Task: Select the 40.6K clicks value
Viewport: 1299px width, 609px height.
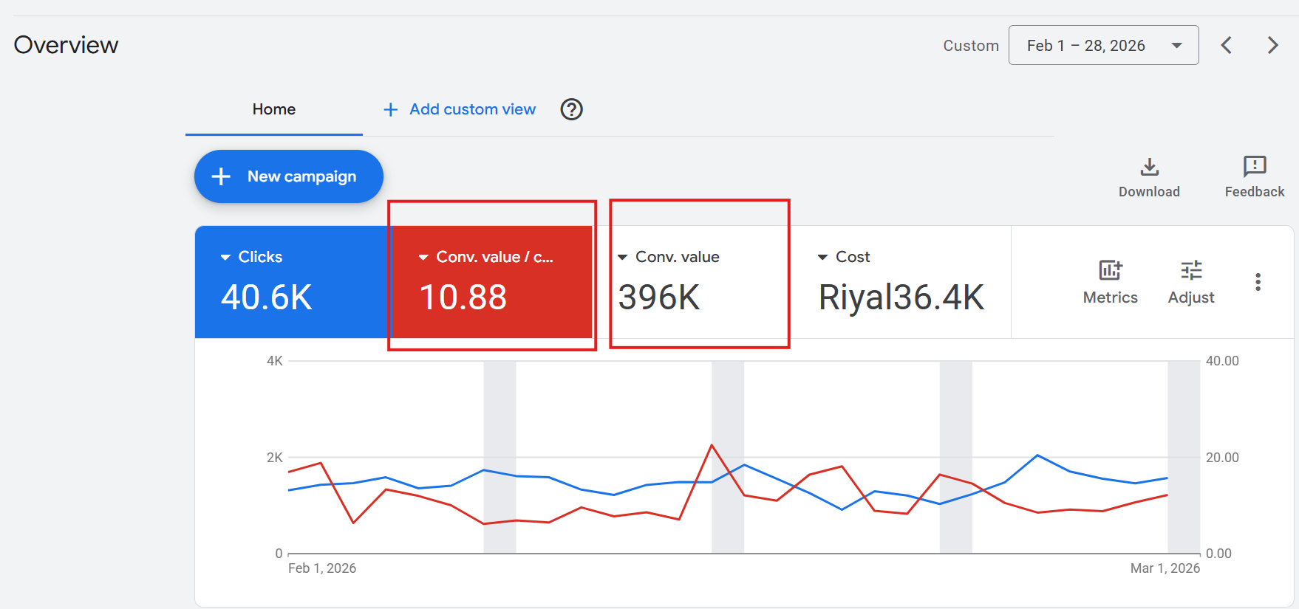Action: pos(267,297)
